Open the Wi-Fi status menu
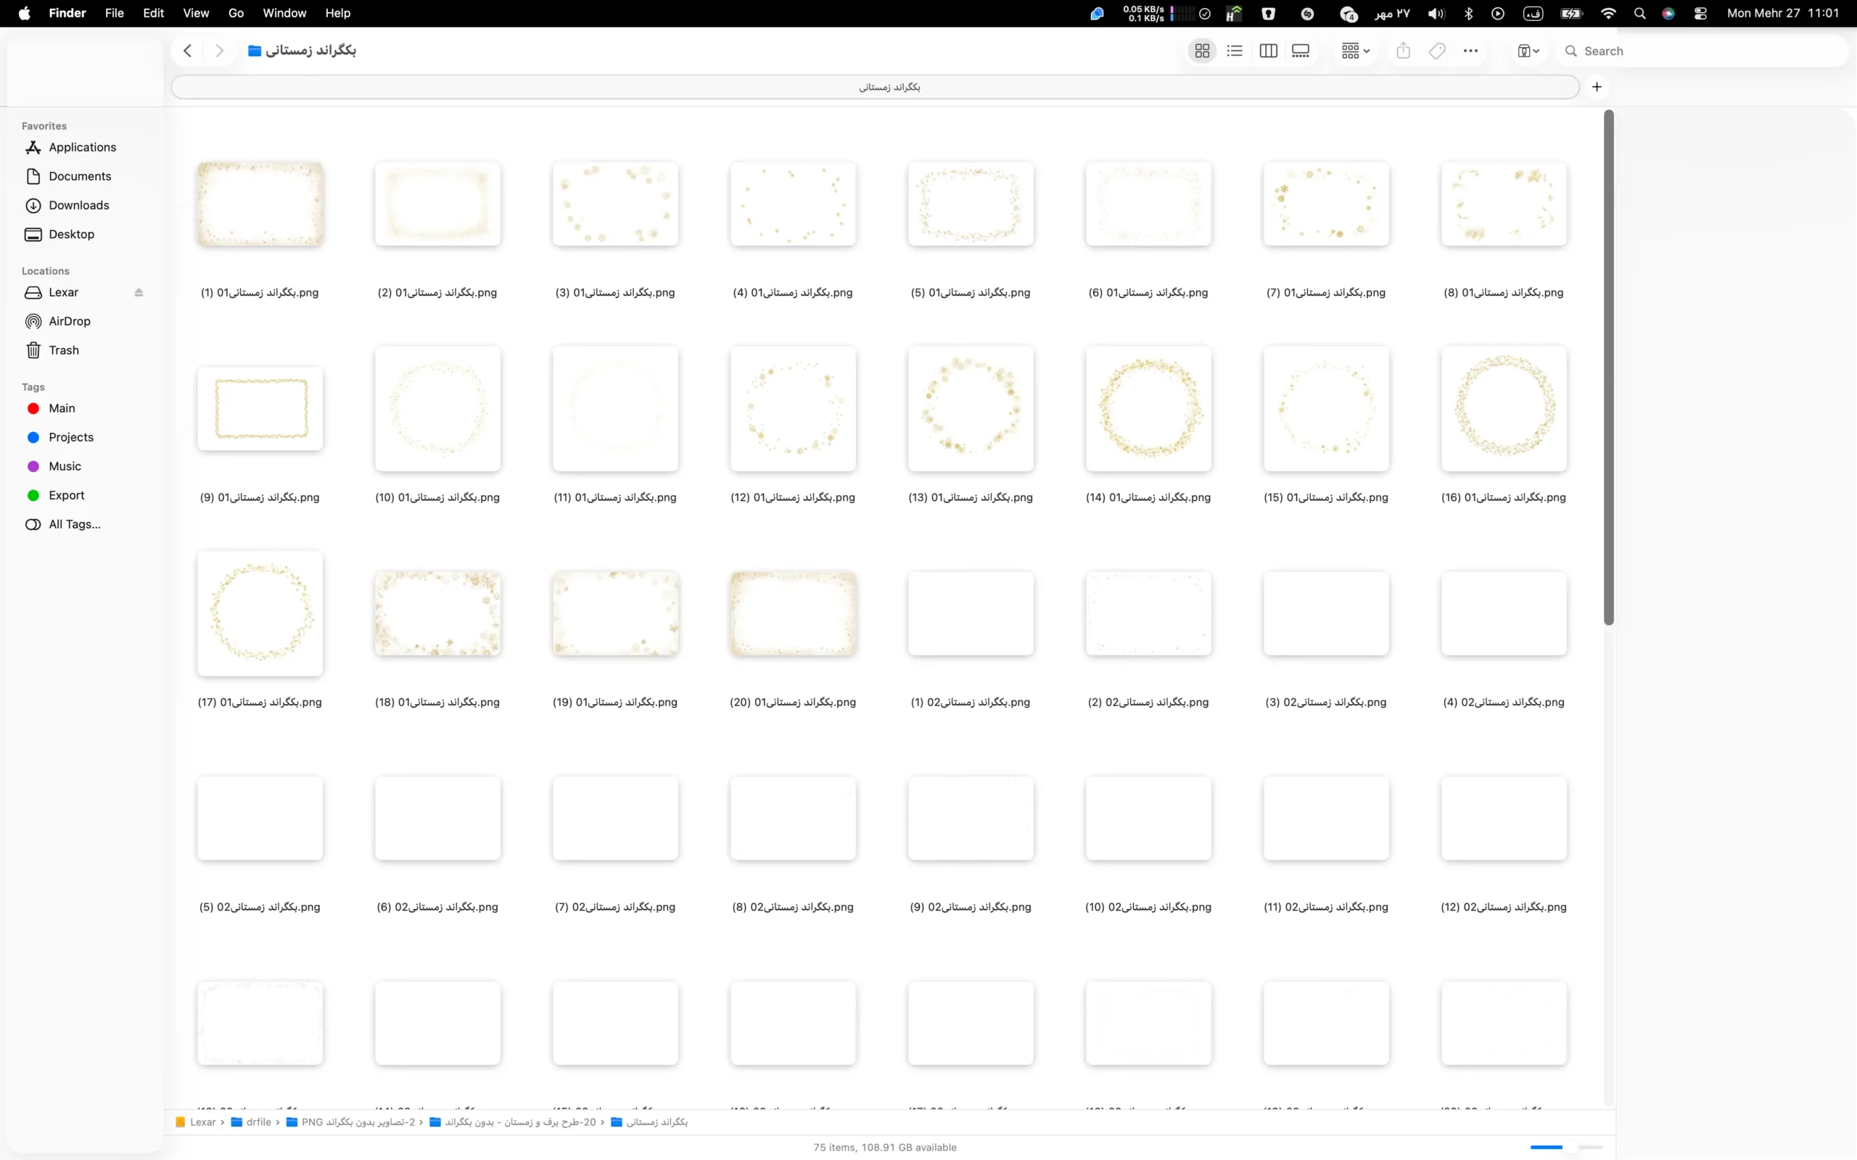This screenshot has width=1857, height=1160. [1608, 13]
